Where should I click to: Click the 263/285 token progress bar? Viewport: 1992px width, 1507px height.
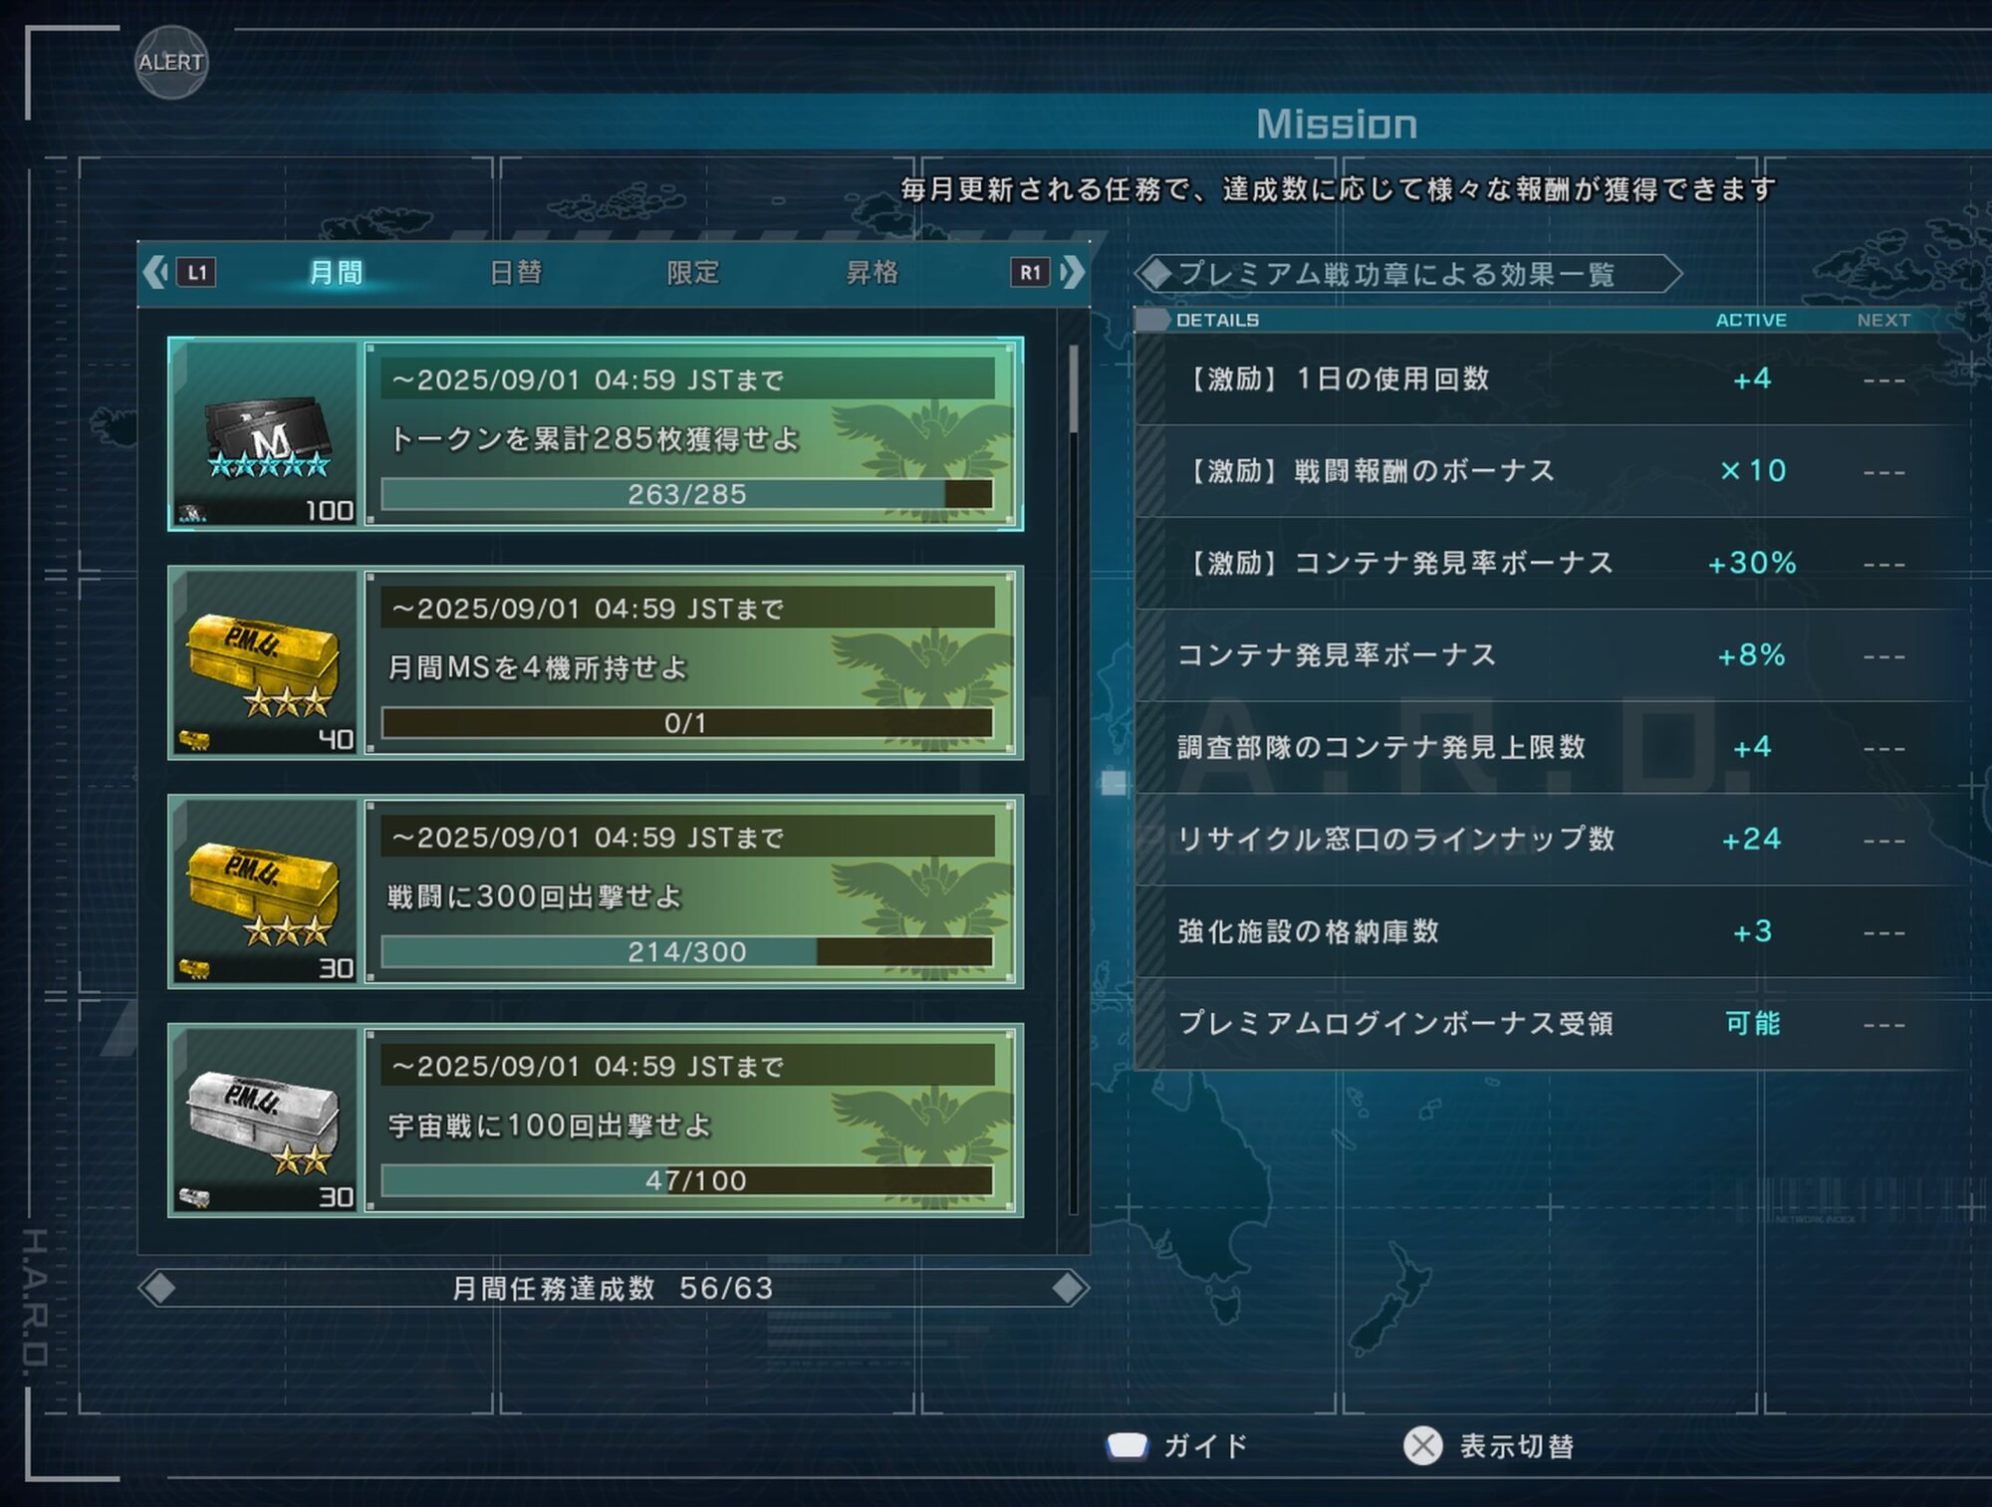687,494
